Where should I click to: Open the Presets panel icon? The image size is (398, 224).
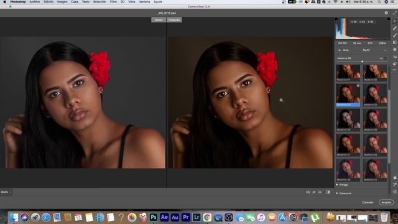point(395,63)
